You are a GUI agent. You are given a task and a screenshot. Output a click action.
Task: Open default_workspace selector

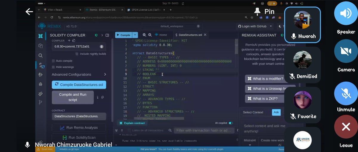172,26
